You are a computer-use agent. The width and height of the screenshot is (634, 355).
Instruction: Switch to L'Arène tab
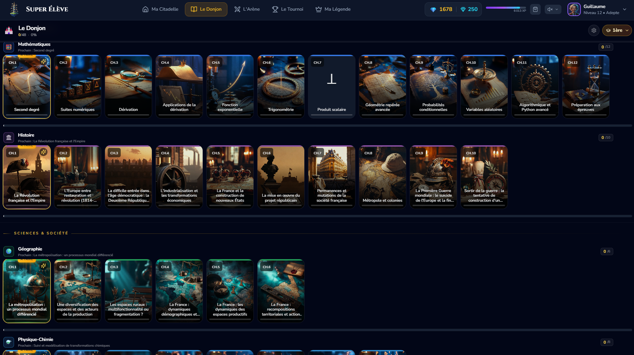(x=247, y=9)
